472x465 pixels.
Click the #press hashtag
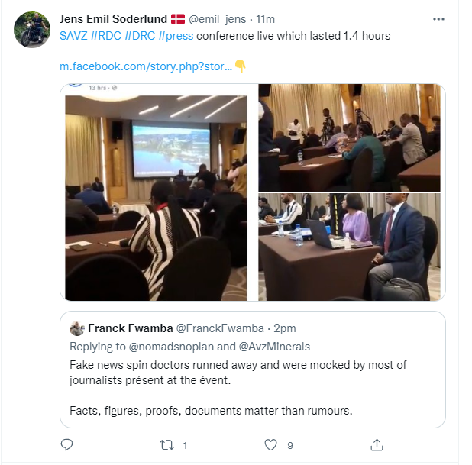click(176, 35)
